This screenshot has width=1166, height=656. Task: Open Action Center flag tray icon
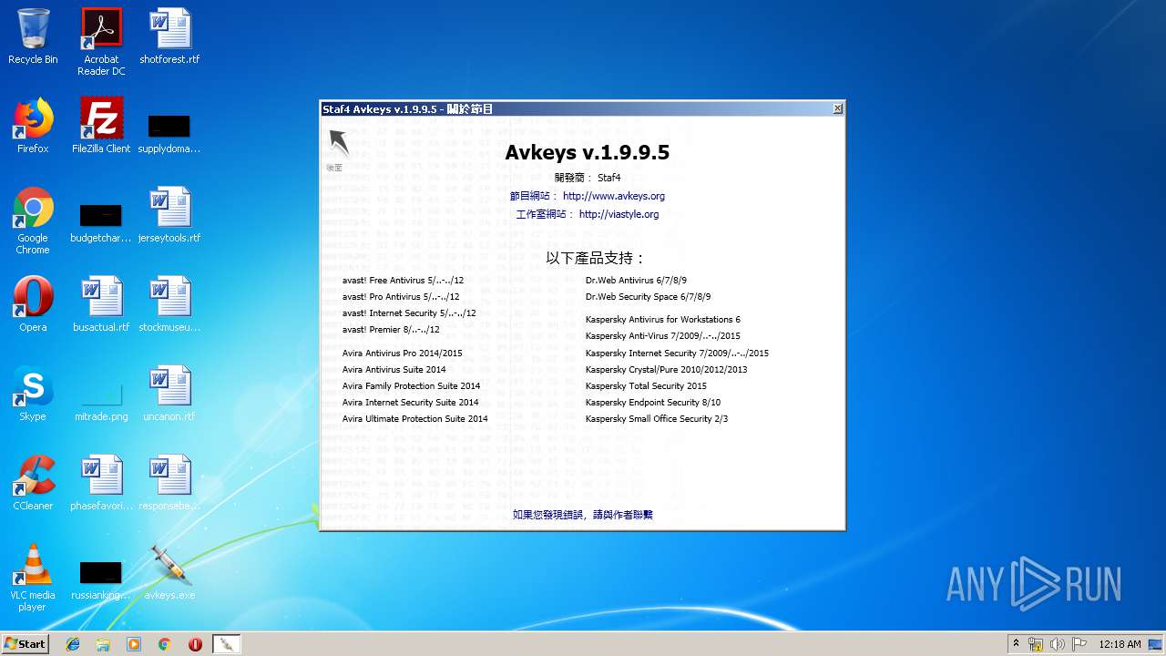coord(1079,644)
